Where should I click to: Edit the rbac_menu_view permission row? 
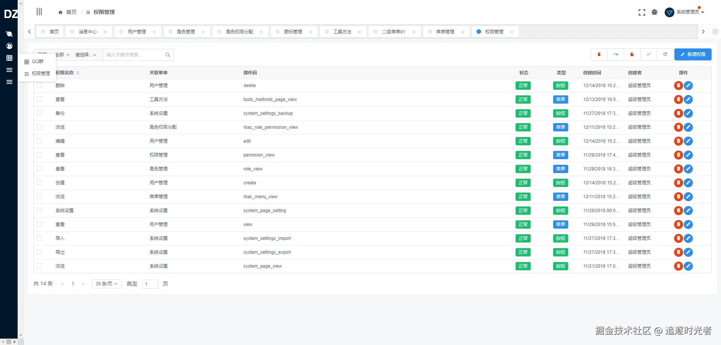688,197
